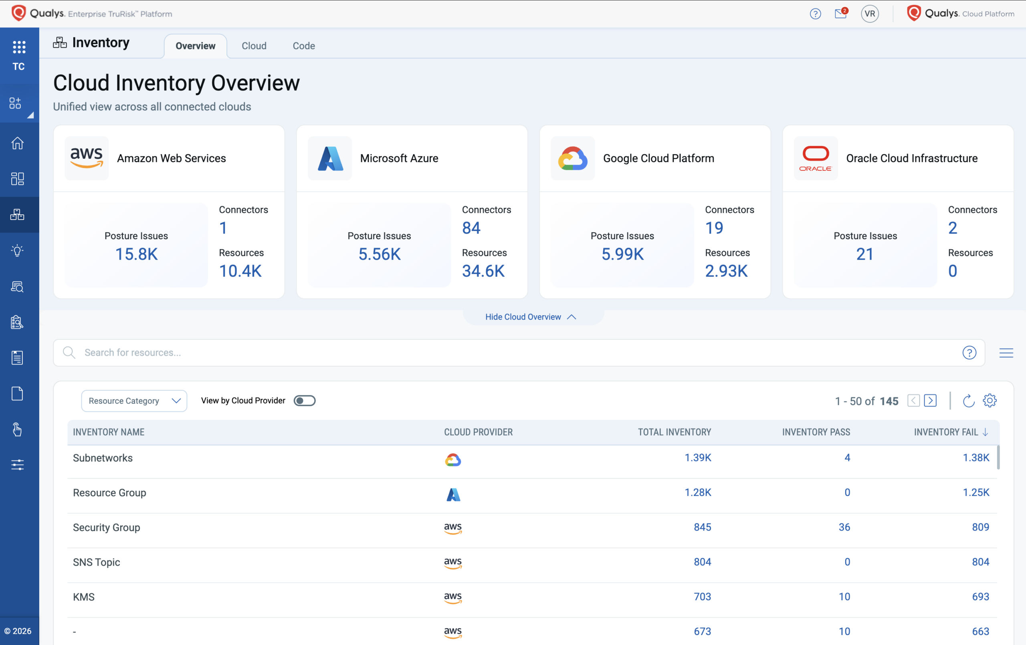The height and width of the screenshot is (645, 1026).
Task: Open Azure Connectors count 84
Action: coord(471,228)
